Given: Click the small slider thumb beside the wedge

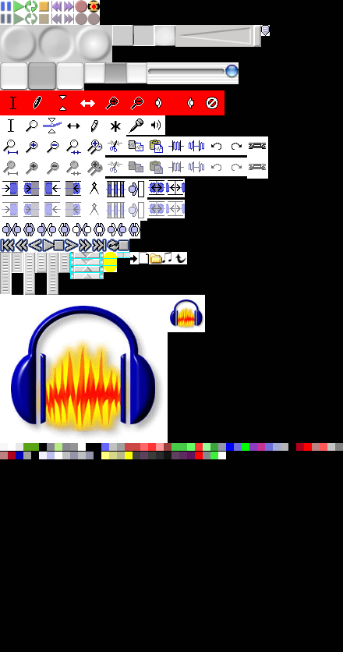Looking at the screenshot, I should 257,36.
